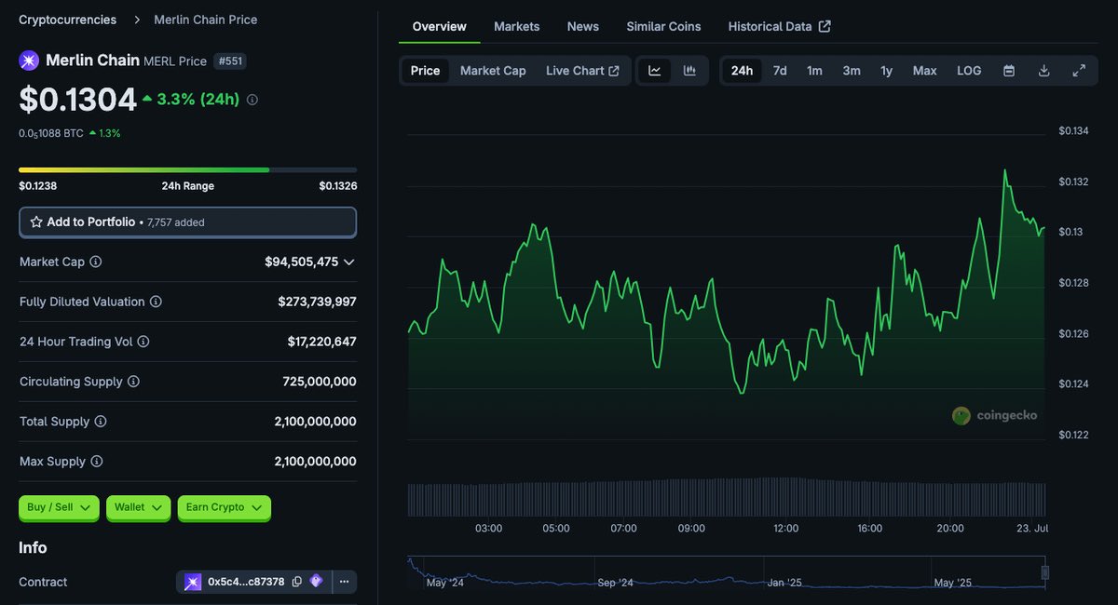The image size is (1118, 605).
Task: Open 24 Hour Trading Vol info icon
Action: [143, 342]
